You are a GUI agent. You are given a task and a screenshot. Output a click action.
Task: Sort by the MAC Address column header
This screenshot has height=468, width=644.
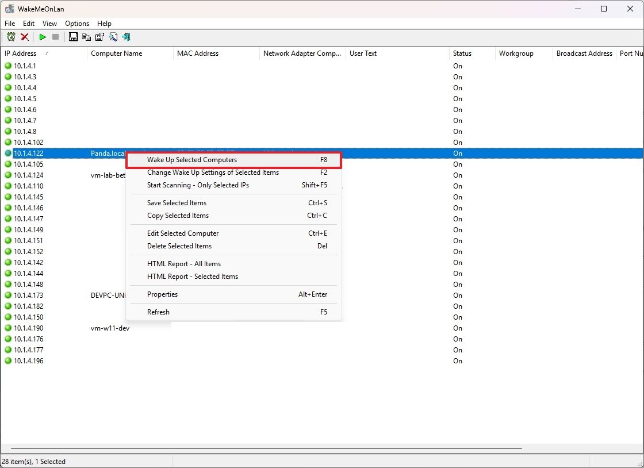pos(198,53)
